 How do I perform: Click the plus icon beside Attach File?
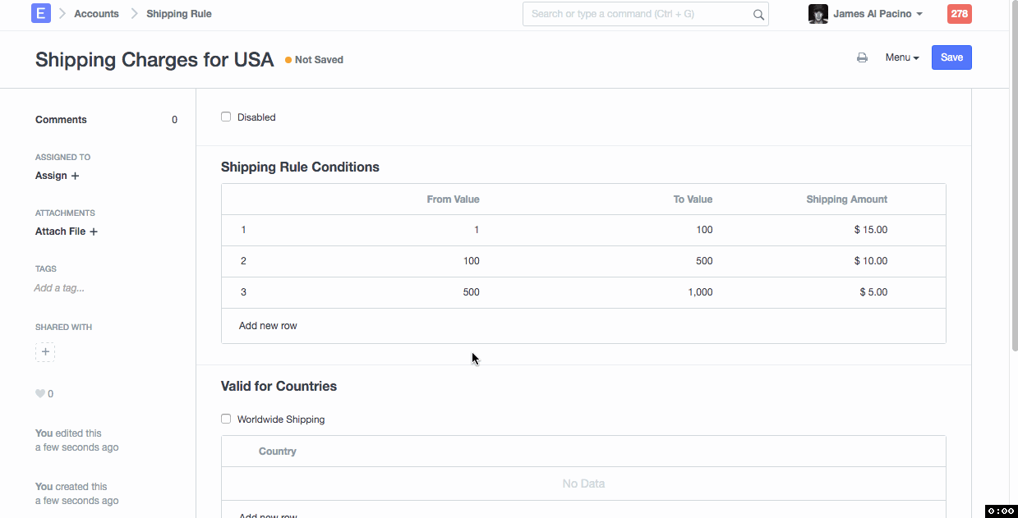[94, 231]
